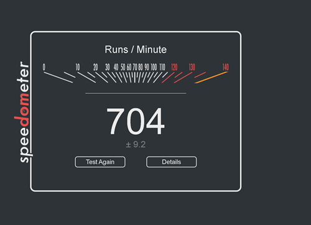Click the 704 score result
The image size is (311, 225).
tap(136, 121)
